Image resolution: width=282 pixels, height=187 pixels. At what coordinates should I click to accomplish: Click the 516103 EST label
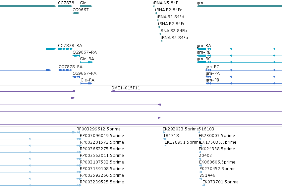point(206,129)
